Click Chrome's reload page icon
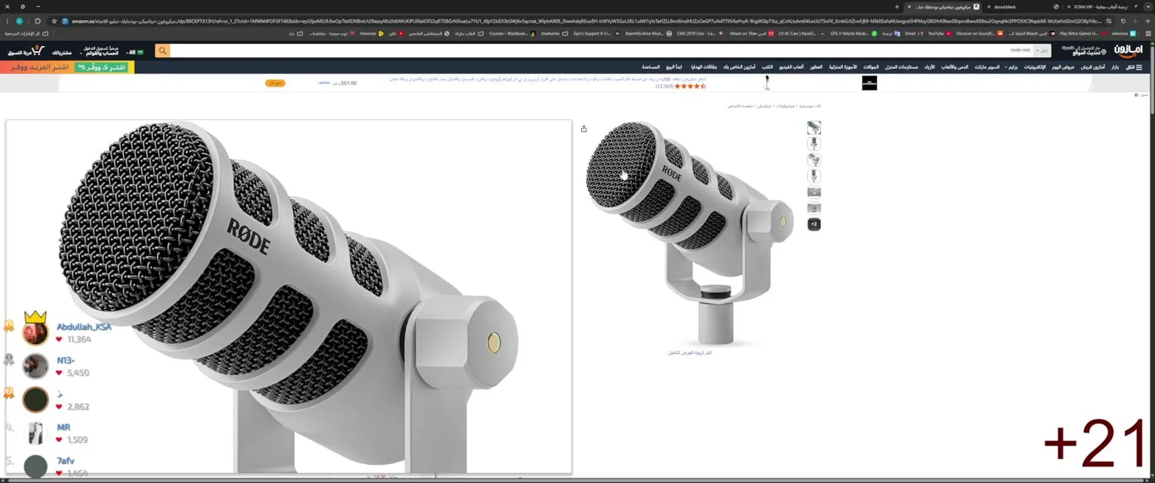Viewport: 1155px width, 483px height. pos(1123,21)
